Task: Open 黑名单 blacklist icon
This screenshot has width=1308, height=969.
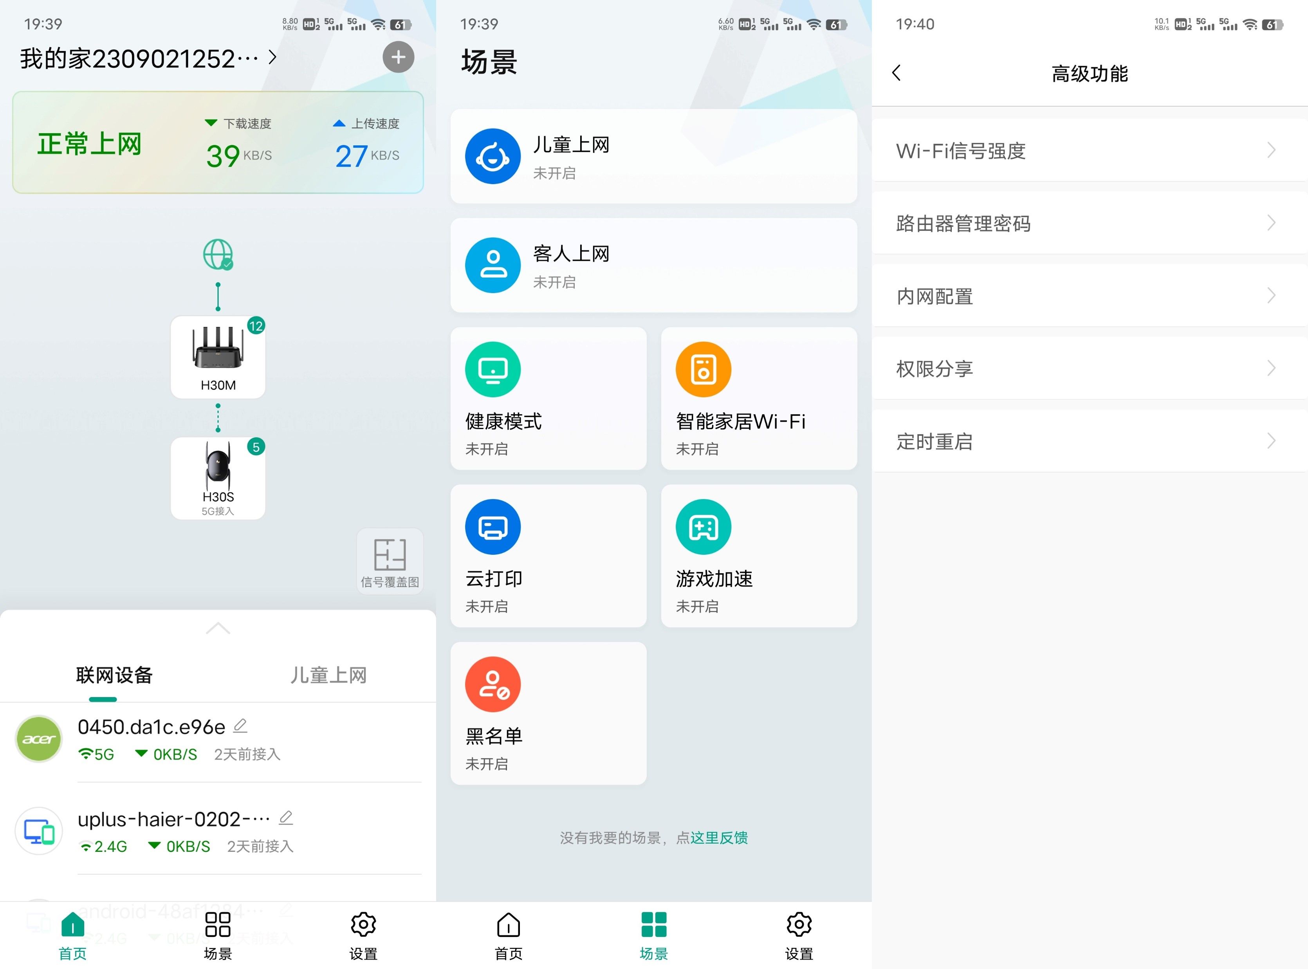Action: [493, 684]
